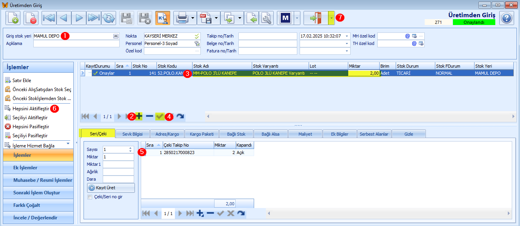Viewport: 520px width, 226px height.
Task: Open dropdown arrow next to M icon
Action: pos(297,18)
